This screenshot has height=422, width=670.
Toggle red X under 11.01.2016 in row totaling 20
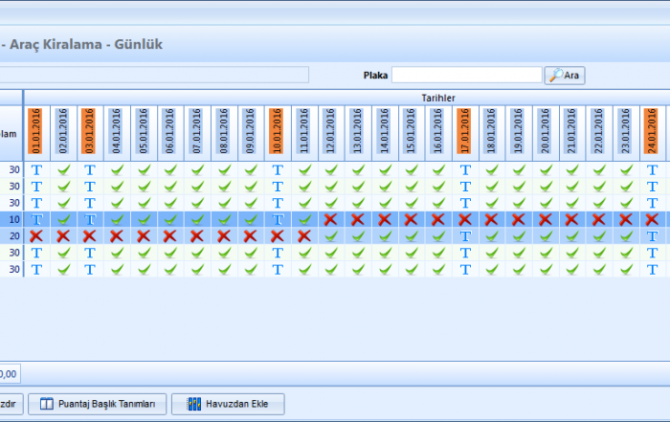pyautogui.click(x=304, y=235)
